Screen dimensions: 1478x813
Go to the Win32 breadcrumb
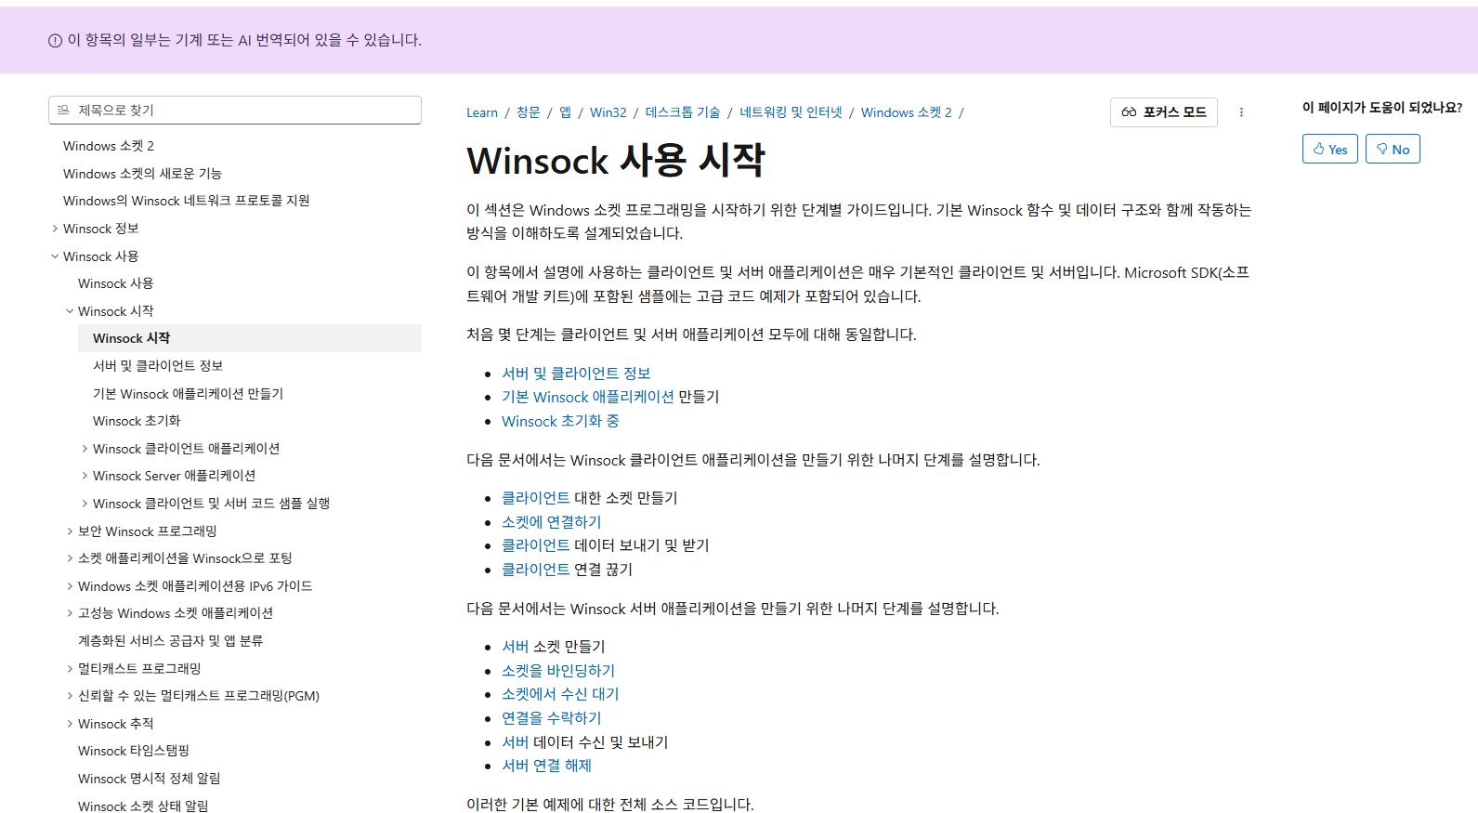tap(608, 112)
